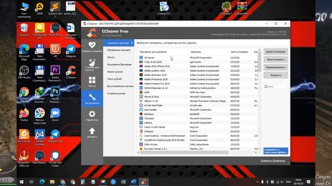Open Telegram Test desktop shortcut
The width and height of the screenshot is (332, 186).
(x=56, y=136)
